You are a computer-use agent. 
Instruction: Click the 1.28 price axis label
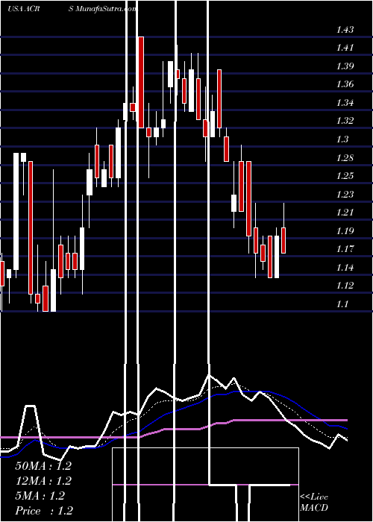345,158
